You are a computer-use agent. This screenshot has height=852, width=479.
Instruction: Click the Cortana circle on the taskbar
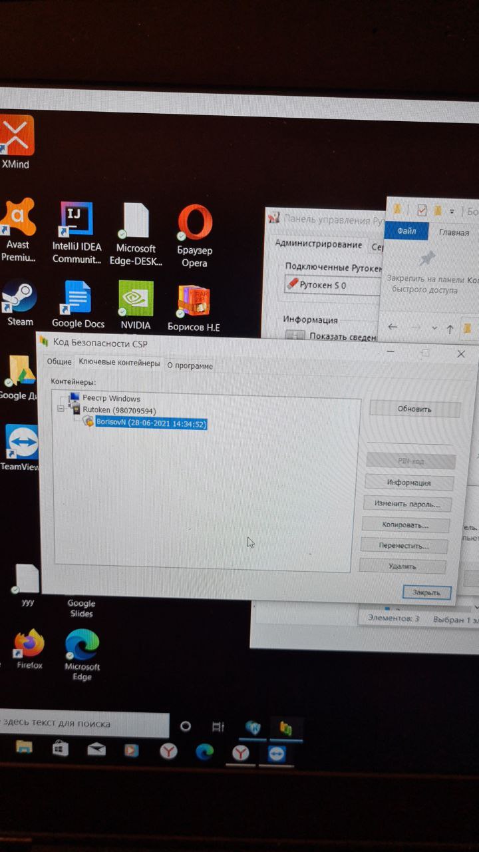click(x=186, y=726)
